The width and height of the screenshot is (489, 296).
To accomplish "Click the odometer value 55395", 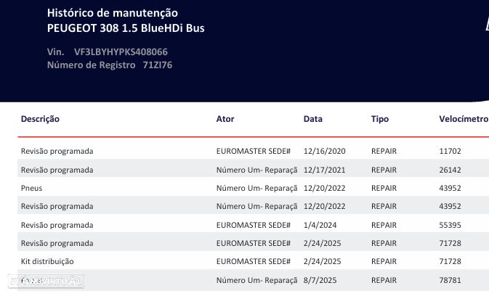I will [x=450, y=224].
